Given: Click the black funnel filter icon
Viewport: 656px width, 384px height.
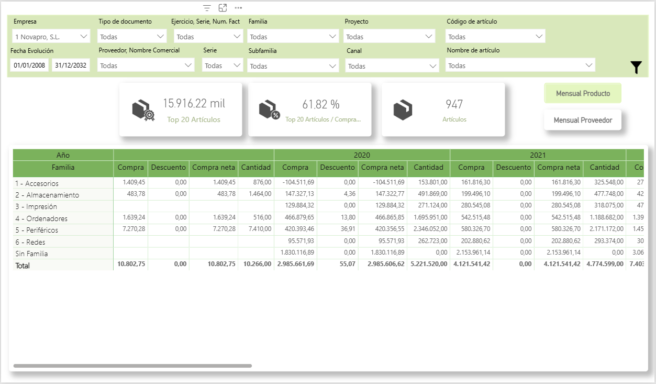Looking at the screenshot, I should point(636,68).
